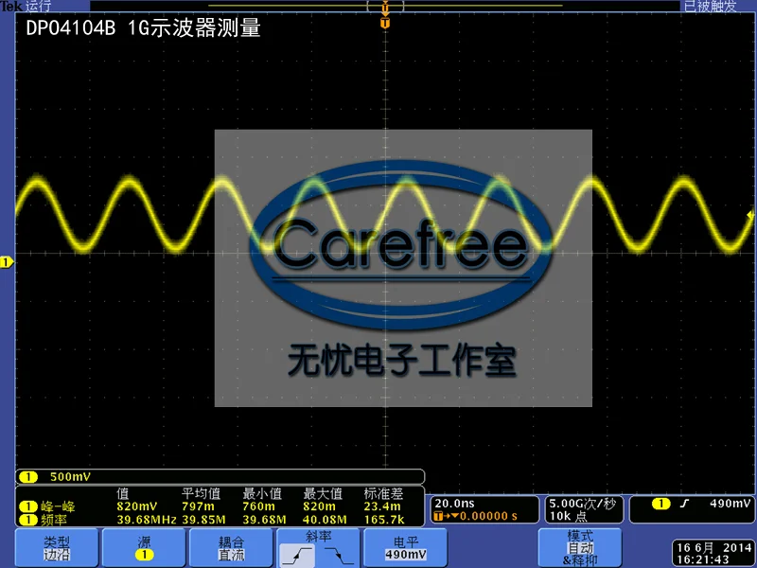Click the trigger source 1 badge in readout

click(x=660, y=504)
